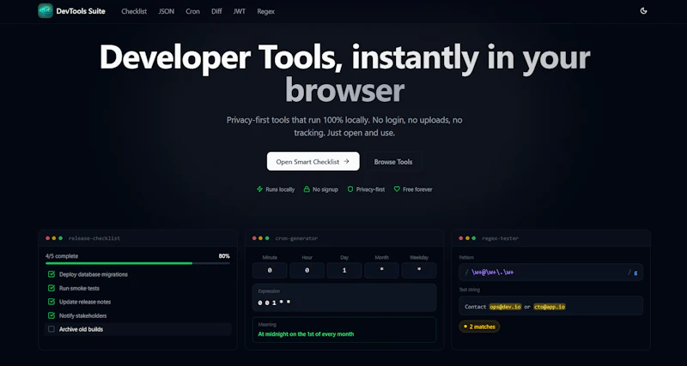Screen dimensions: 687x366
Task: Click 'Archive old builds' item text
Action: [x=81, y=329]
